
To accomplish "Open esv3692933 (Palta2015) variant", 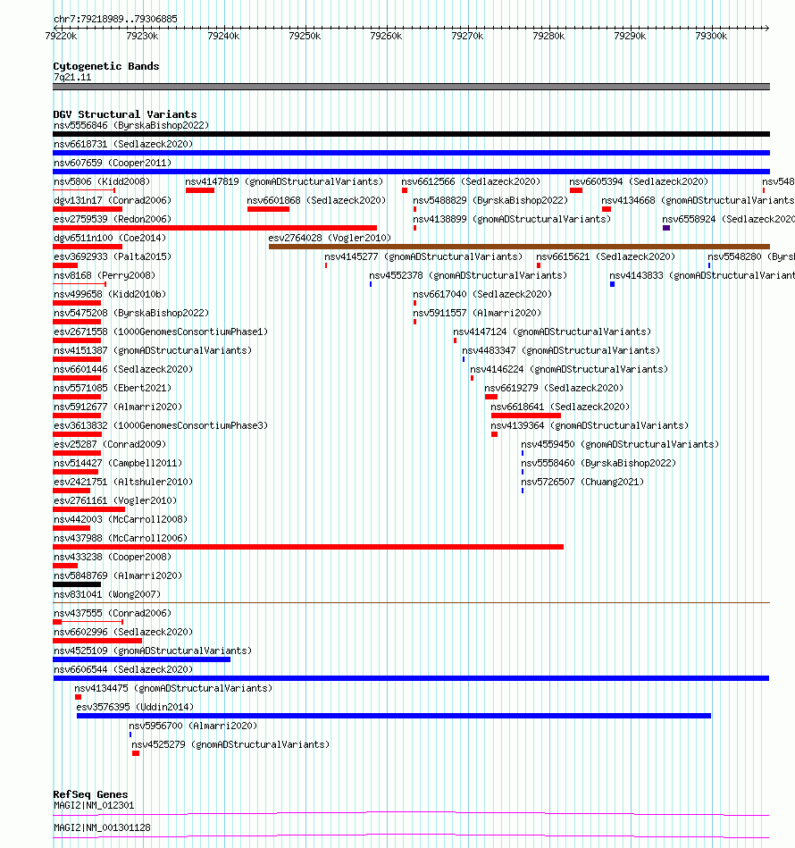I will pos(113,256).
